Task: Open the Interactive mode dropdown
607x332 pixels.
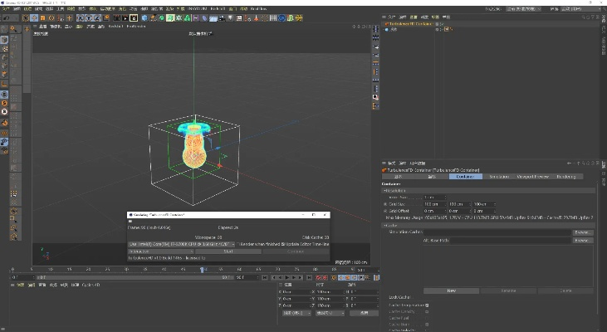Action: [x=161, y=251]
